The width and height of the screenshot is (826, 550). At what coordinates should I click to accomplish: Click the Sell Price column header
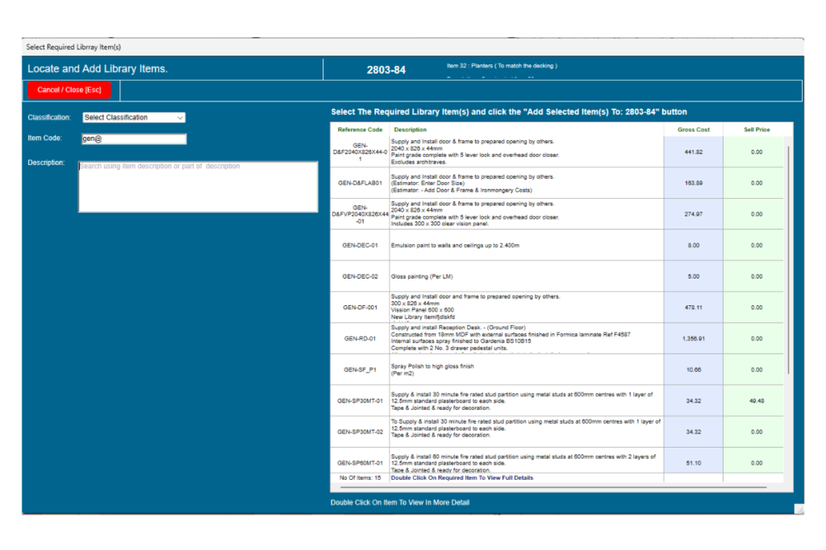tap(757, 130)
